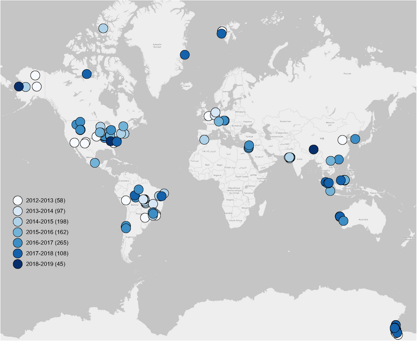Select the light blue marker in northern Canada
This screenshot has width=417, height=341.
(x=103, y=28)
